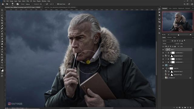
Task: Filter layers by type layers icon
Action: (177, 41)
